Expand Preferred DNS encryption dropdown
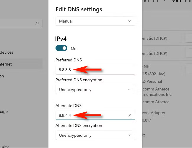Image resolution: width=192 pixels, height=148 pixels. click(x=95, y=90)
